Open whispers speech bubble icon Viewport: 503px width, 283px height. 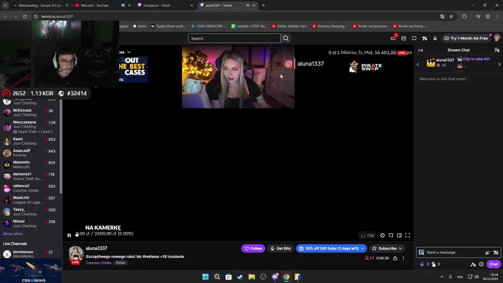(414, 38)
